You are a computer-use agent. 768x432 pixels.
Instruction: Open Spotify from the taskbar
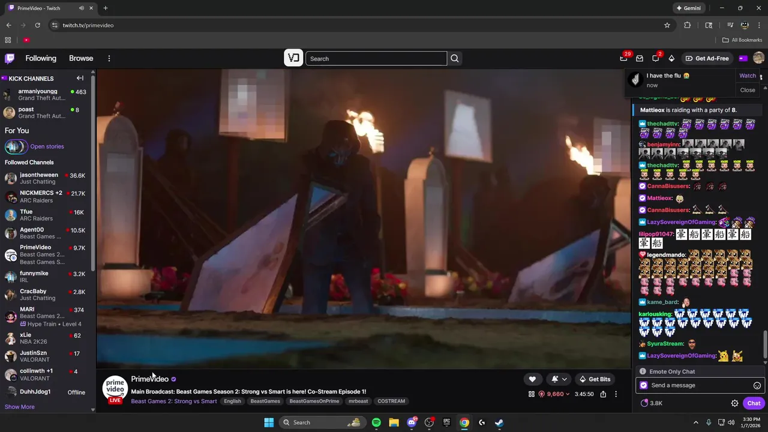point(376,422)
